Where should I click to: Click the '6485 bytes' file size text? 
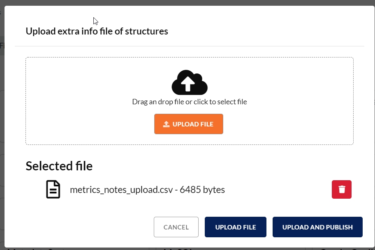202,190
